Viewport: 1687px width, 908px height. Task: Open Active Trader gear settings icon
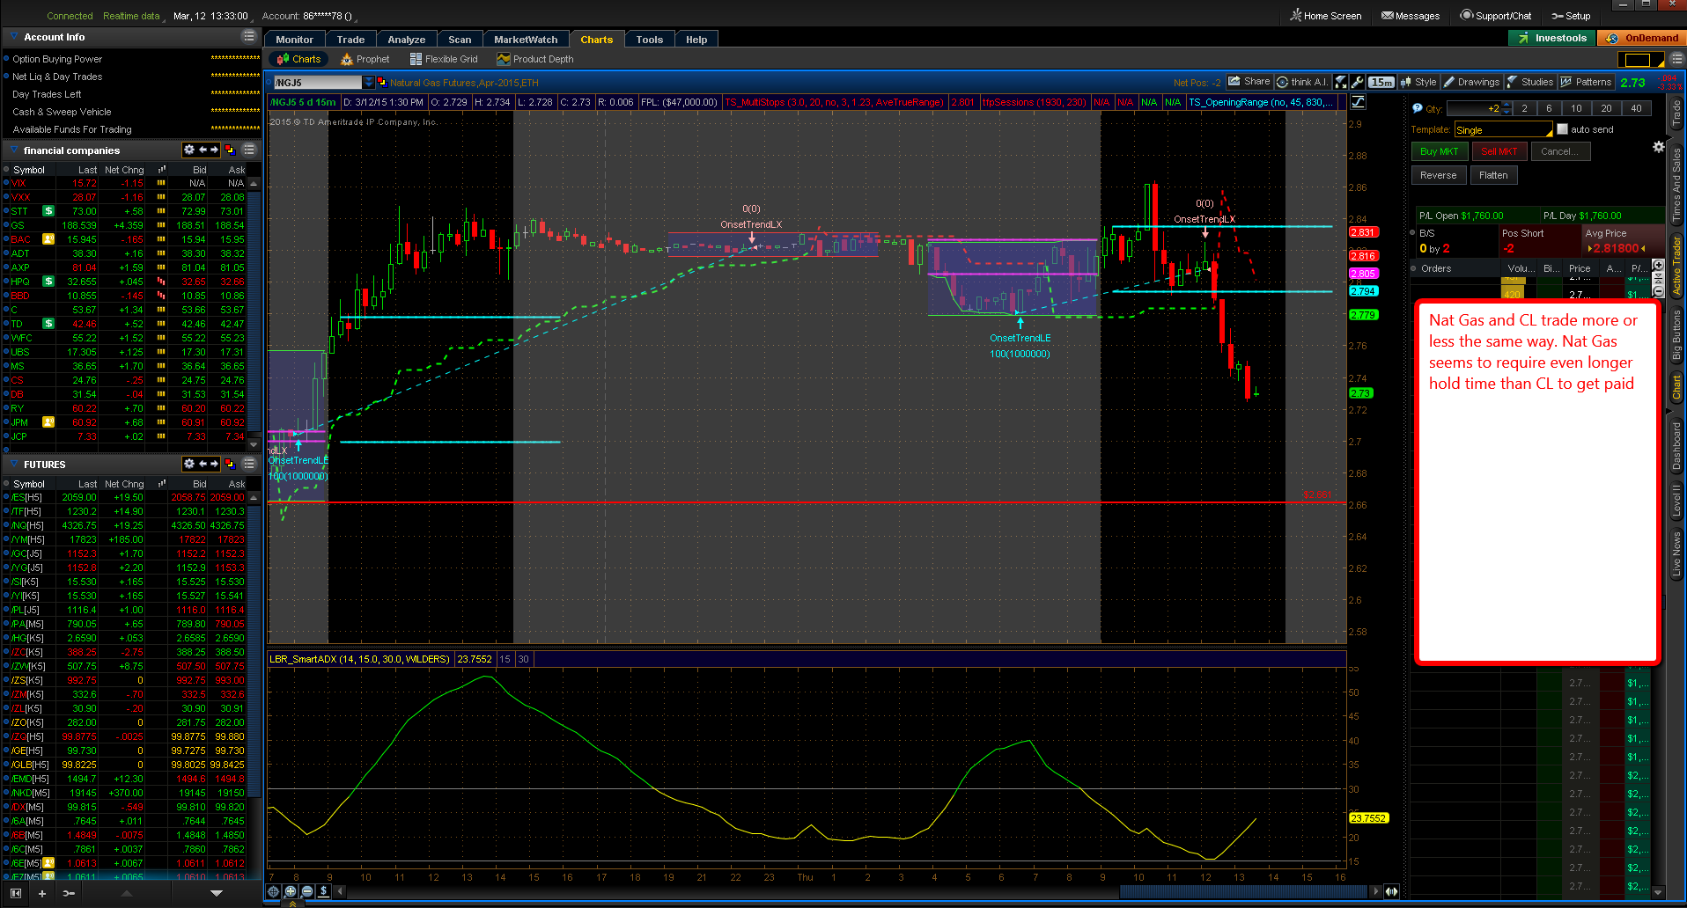click(x=1659, y=147)
